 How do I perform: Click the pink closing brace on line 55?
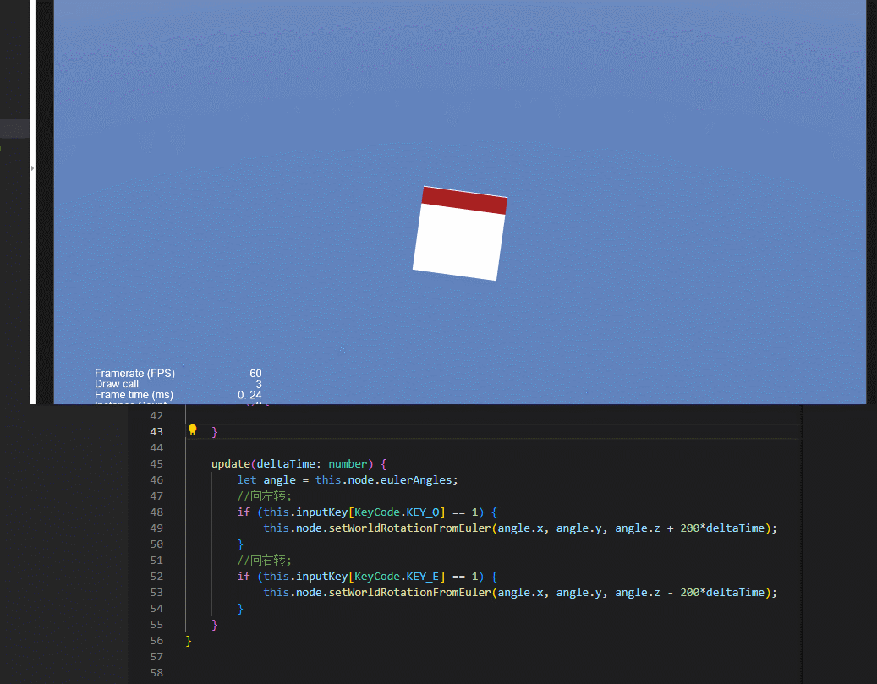click(x=215, y=624)
